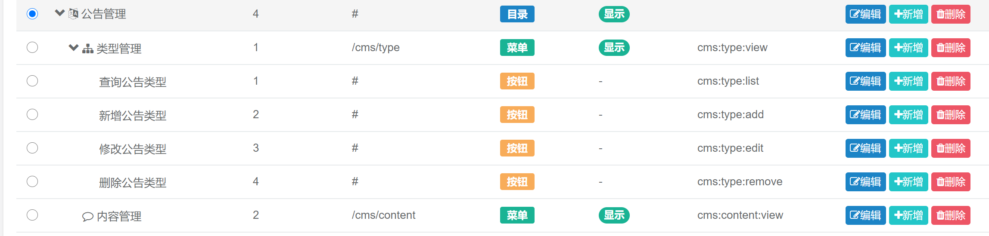Click the 公告管理 translate icon
The width and height of the screenshot is (989, 236).
[x=74, y=14]
